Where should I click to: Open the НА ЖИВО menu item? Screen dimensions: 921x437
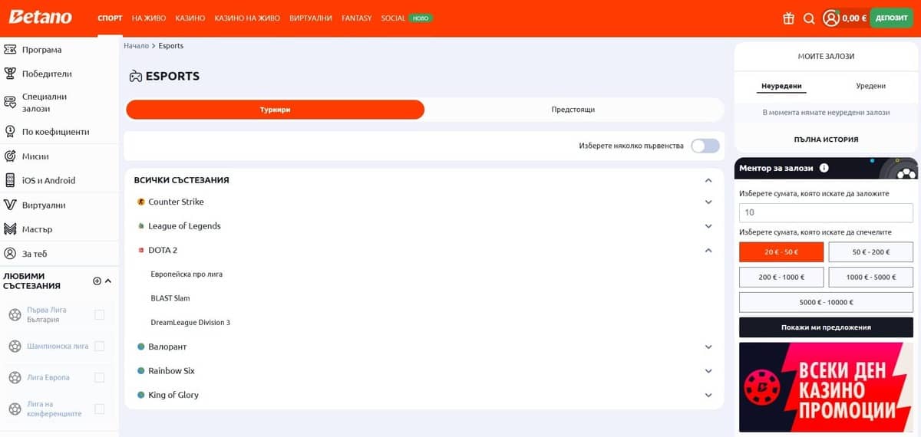click(x=149, y=18)
